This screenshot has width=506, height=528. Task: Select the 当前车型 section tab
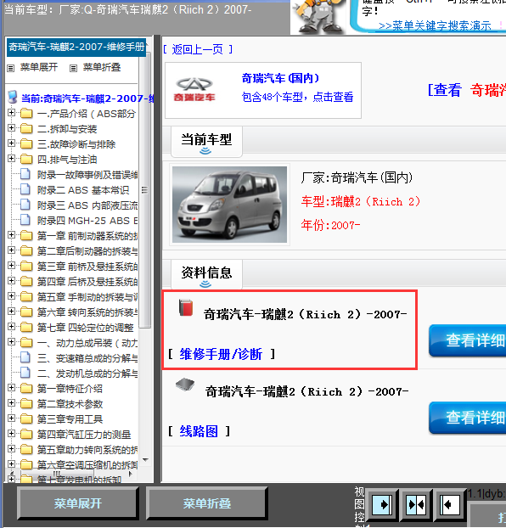[x=206, y=142]
